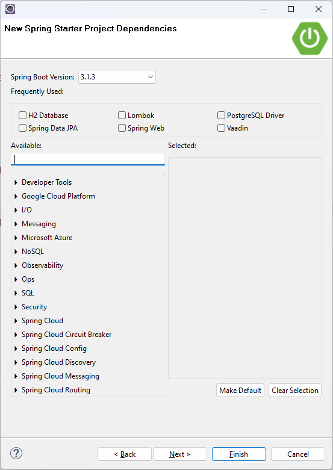Select the I/O tree label
Image resolution: width=333 pixels, height=470 pixels.
pyautogui.click(x=26, y=210)
